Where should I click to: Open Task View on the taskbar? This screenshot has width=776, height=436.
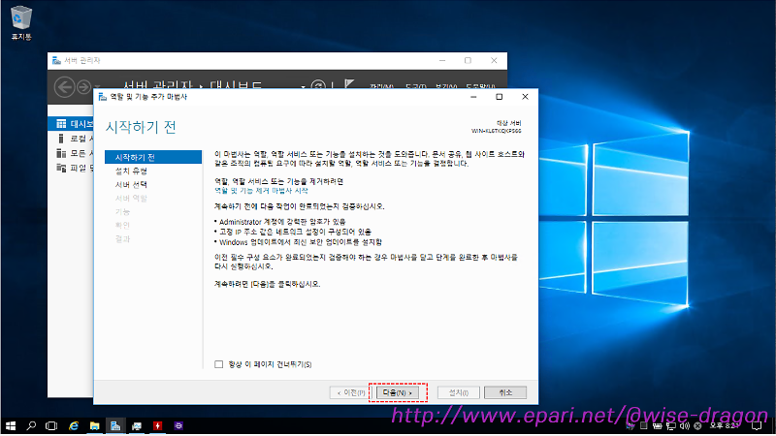[x=51, y=425]
